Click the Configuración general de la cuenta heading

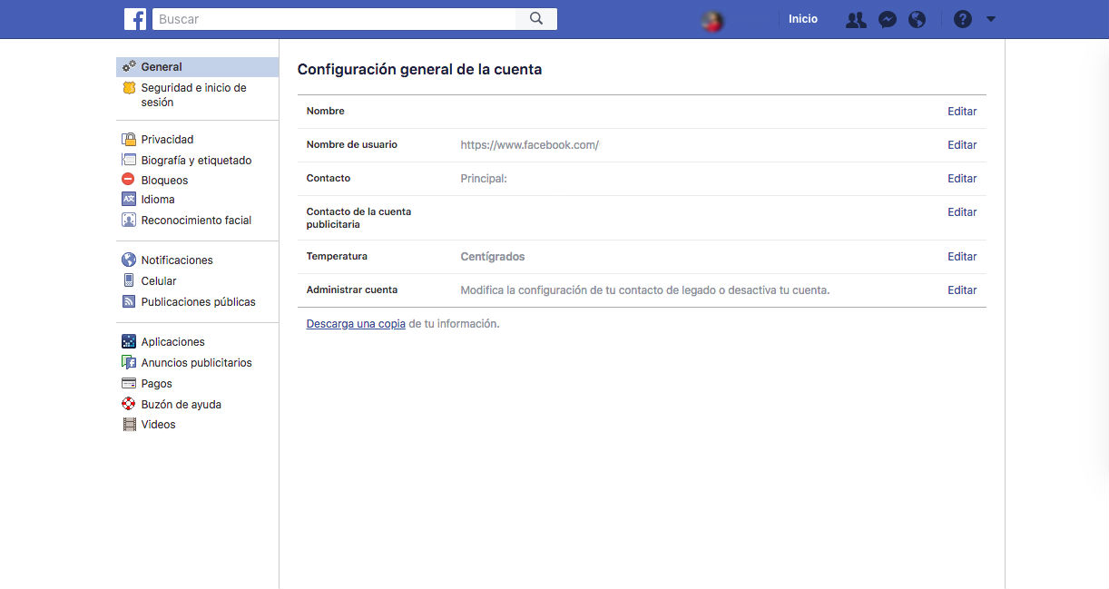(x=419, y=69)
